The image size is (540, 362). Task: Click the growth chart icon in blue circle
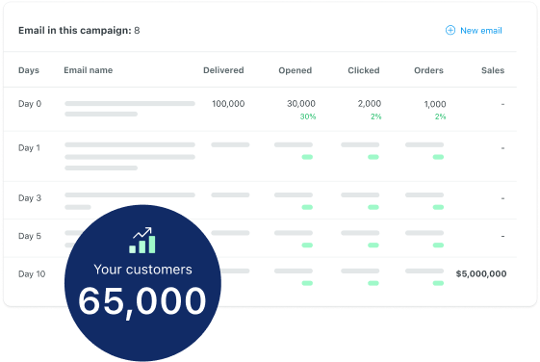coord(142,240)
